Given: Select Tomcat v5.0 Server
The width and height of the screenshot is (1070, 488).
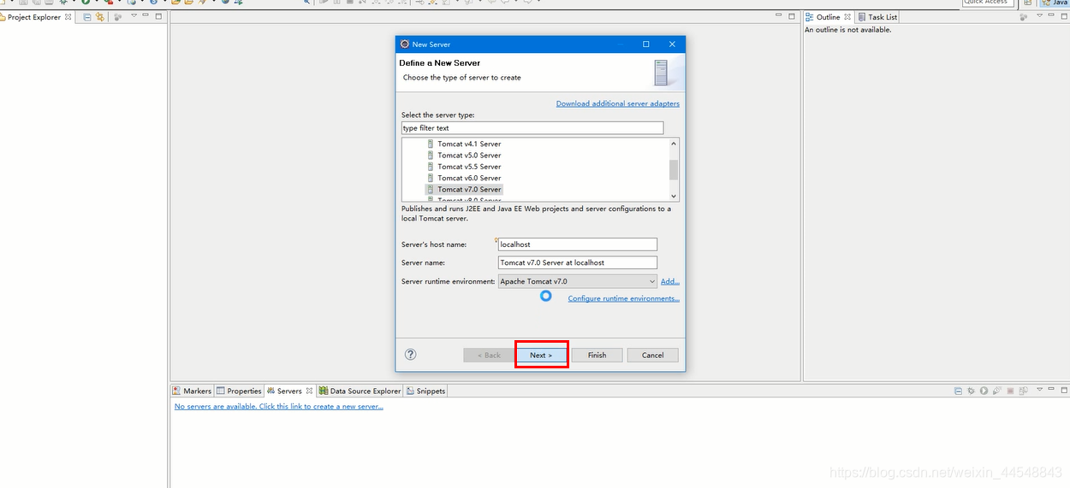Looking at the screenshot, I should (x=469, y=156).
